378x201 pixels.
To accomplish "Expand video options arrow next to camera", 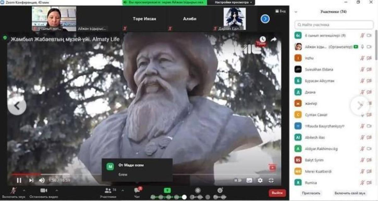I will (x=57, y=190).
